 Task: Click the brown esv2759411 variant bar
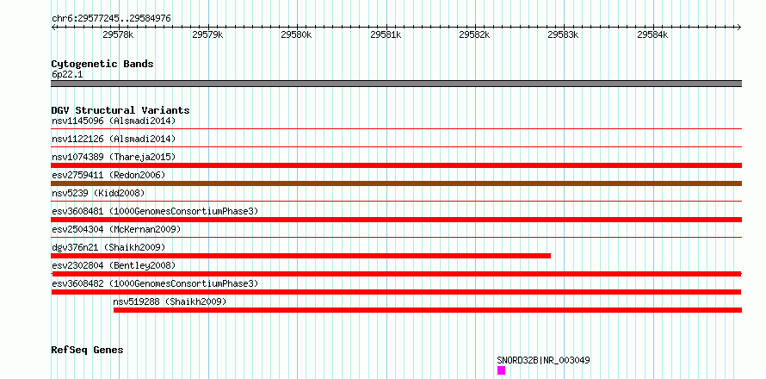click(x=397, y=183)
